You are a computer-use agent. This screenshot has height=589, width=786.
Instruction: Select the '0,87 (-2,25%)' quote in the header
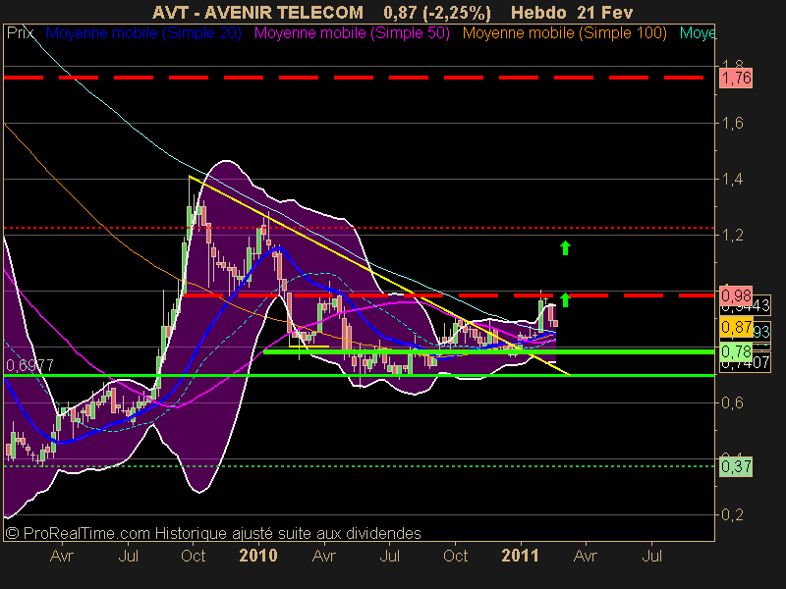pyautogui.click(x=437, y=12)
